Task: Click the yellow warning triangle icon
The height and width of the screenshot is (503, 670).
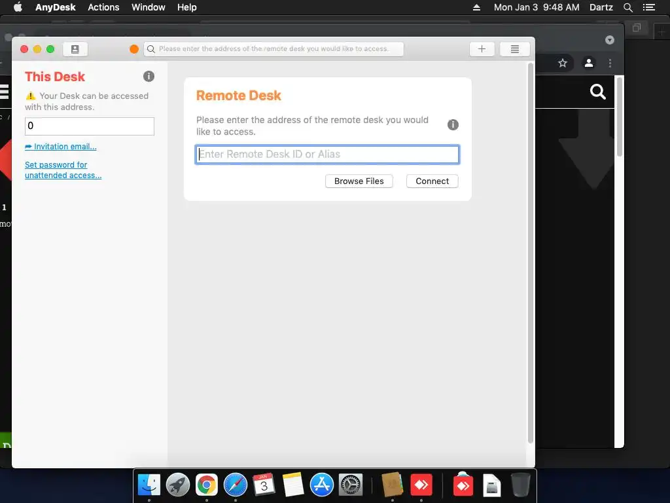Action: coord(30,96)
